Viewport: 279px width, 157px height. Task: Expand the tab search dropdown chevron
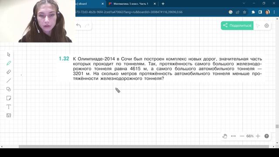244,3
